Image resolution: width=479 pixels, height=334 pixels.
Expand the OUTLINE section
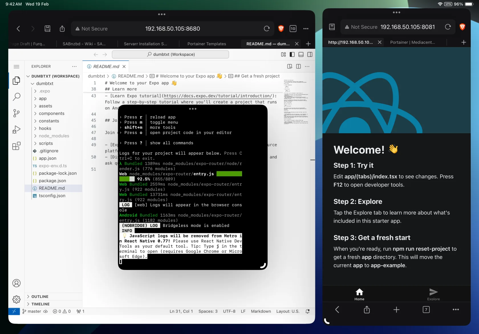point(40,297)
